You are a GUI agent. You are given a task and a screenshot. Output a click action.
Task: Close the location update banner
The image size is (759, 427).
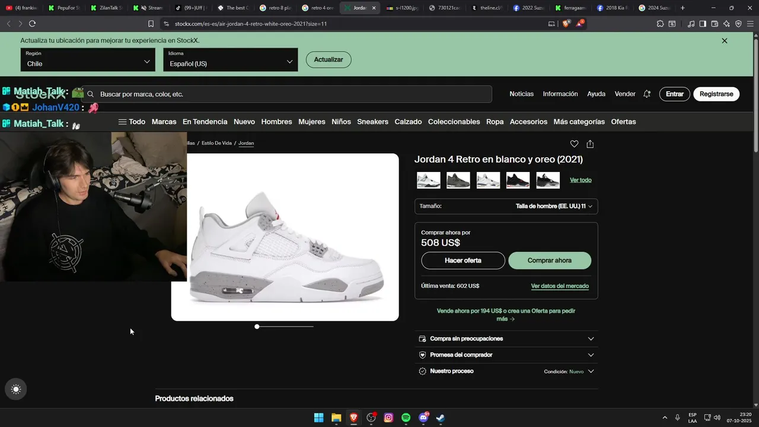click(725, 41)
